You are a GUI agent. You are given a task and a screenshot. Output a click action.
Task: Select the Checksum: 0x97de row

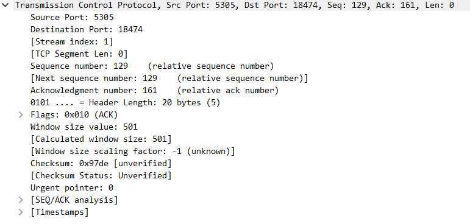101,164
